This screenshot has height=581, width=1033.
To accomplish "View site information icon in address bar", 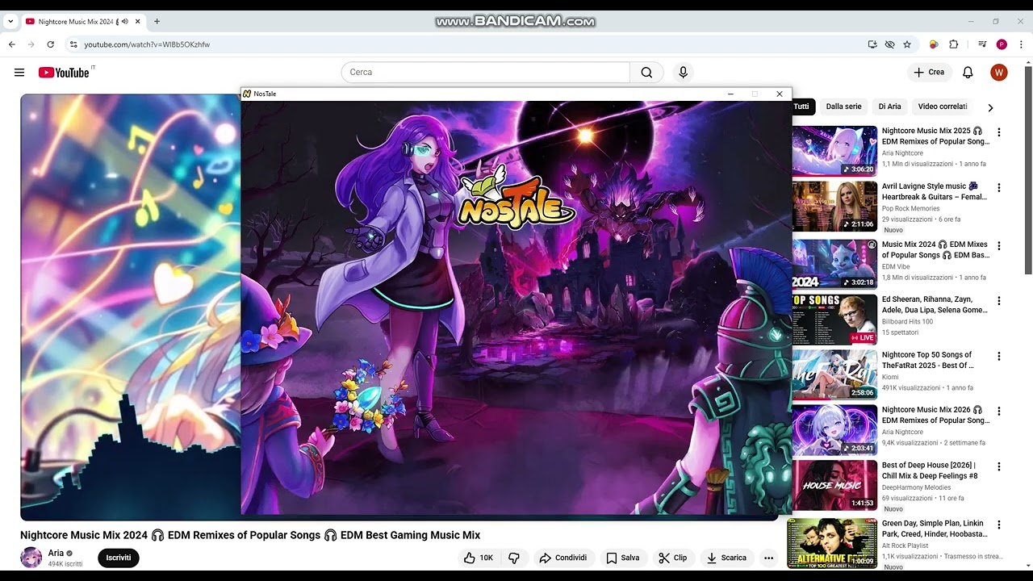I will pyautogui.click(x=73, y=44).
